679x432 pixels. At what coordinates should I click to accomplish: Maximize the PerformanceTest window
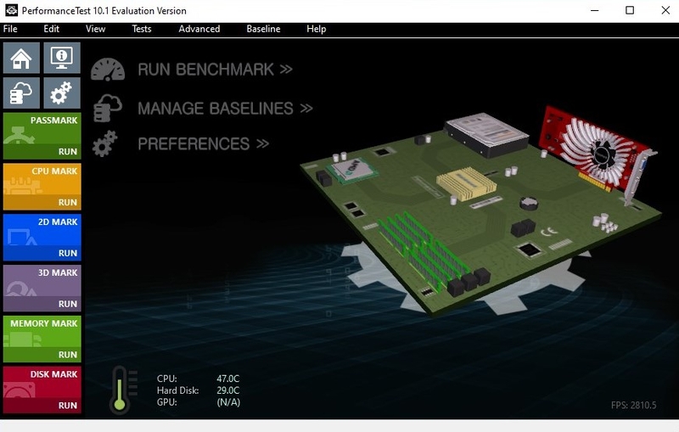[630, 10]
